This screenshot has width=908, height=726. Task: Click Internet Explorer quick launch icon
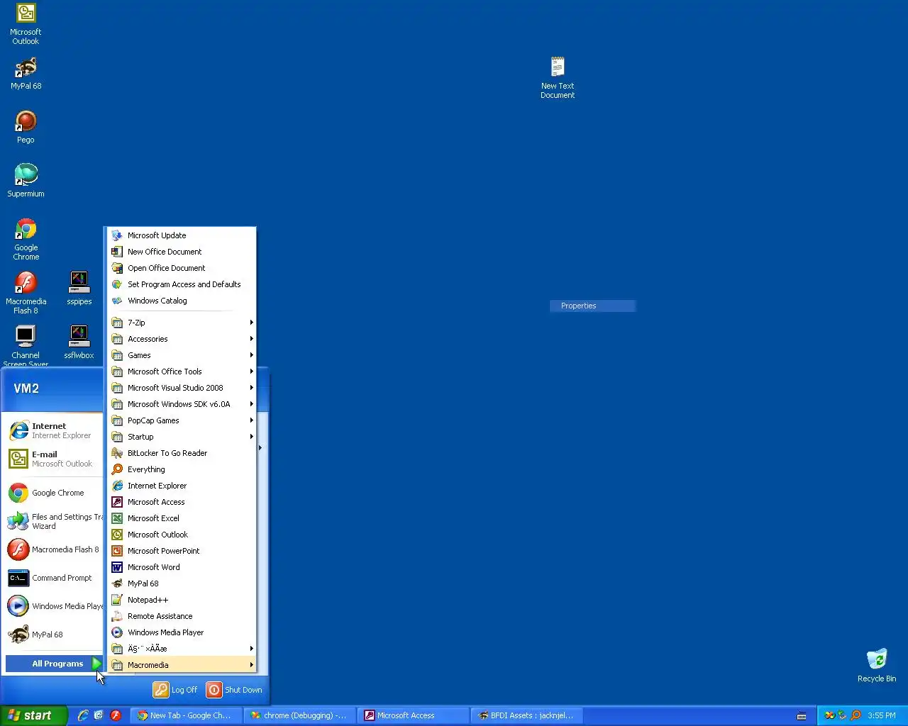pos(83,715)
